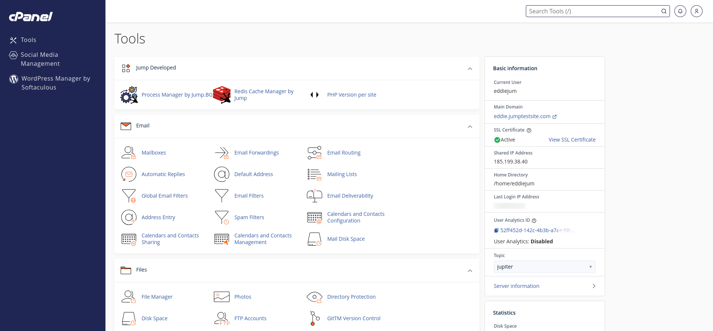The height and width of the screenshot is (331, 713).
Task: Open the PHP Version per site link
Action: tap(352, 95)
